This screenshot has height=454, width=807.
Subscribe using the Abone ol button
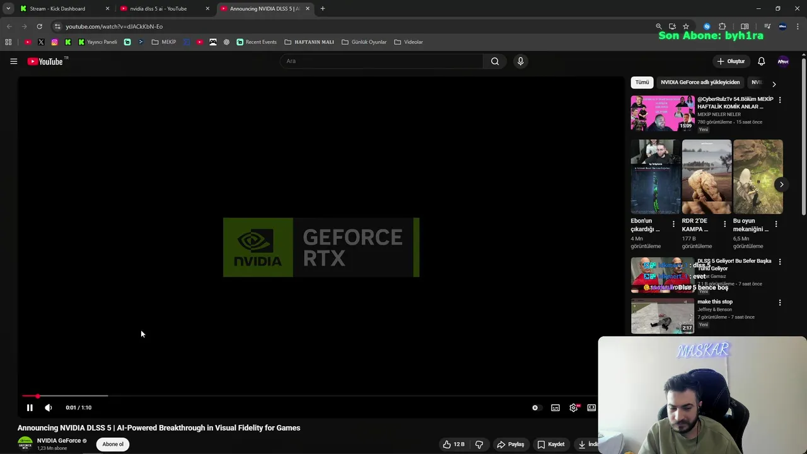tap(113, 444)
